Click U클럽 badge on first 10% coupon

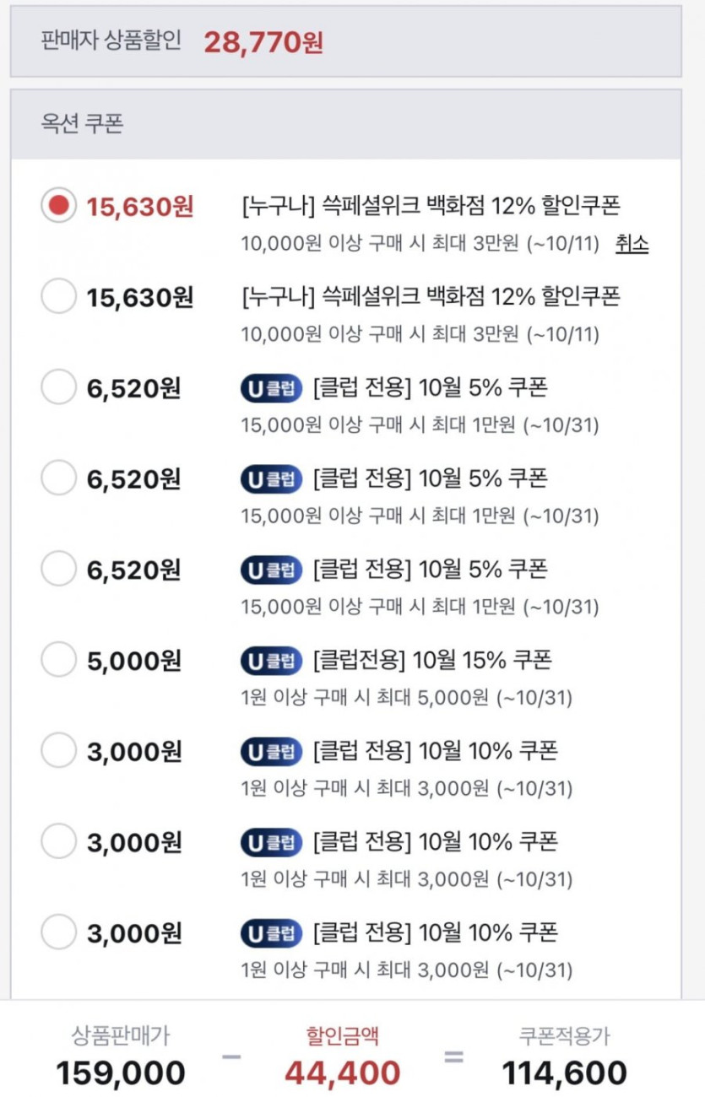pyautogui.click(x=271, y=751)
